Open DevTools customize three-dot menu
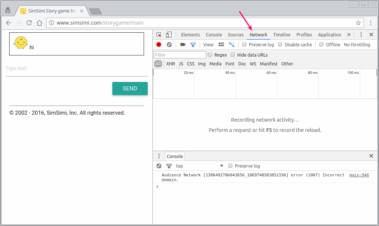Viewport: 379px width, 226px height. point(361,35)
